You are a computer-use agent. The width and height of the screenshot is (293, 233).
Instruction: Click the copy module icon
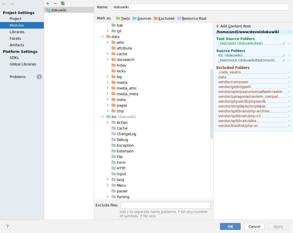point(63,3)
